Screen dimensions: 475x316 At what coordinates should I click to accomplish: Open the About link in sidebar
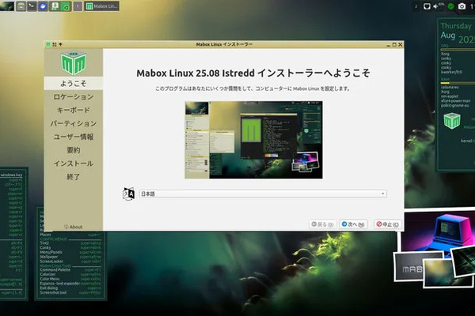click(x=73, y=227)
